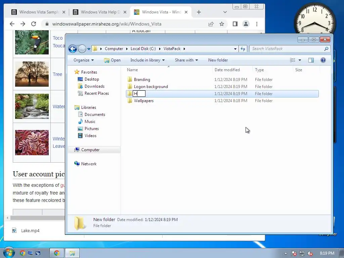Click Chrome's forward arrow
344x258 pixels.
click(x=23, y=24)
